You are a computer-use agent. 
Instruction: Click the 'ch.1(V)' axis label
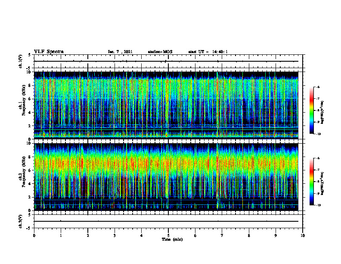(21, 61)
